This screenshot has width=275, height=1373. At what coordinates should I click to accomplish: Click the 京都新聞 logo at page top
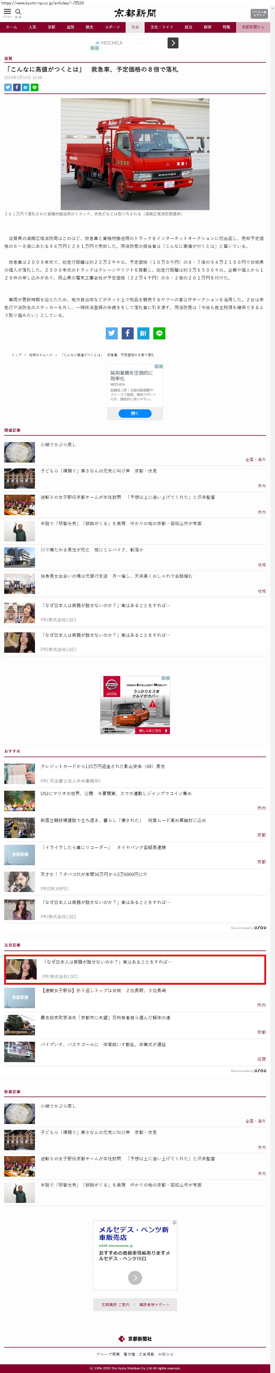[135, 13]
